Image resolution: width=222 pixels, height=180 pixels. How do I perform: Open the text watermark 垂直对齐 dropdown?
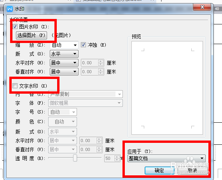tap(63, 149)
